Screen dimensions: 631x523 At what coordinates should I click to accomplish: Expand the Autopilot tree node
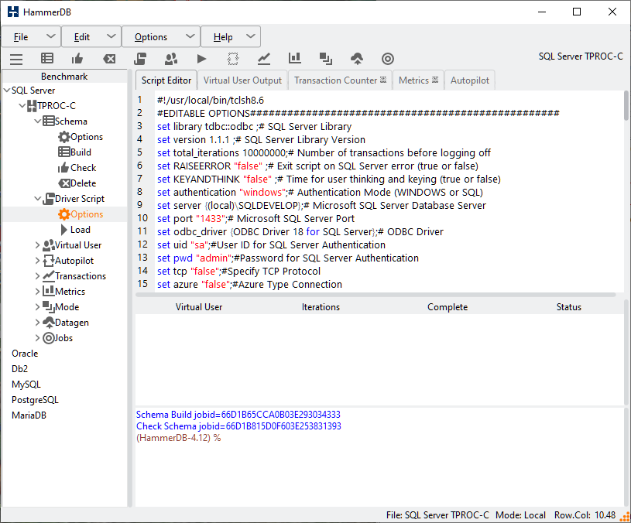click(37, 261)
